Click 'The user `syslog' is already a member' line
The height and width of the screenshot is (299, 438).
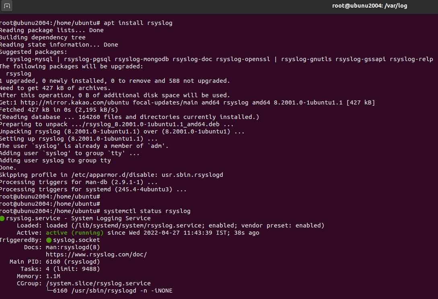(x=84, y=146)
